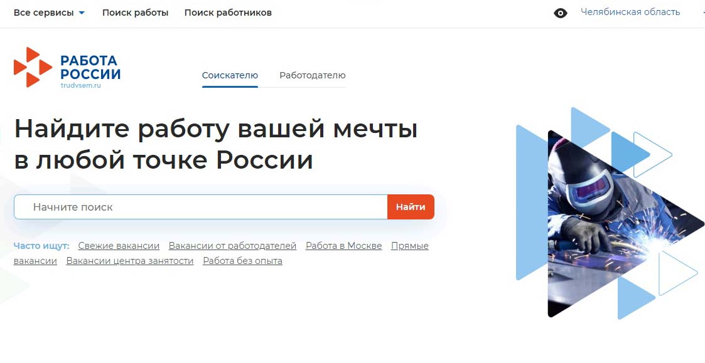Switch to the Работодателю tab
Screen dimensions: 705x363
point(313,75)
